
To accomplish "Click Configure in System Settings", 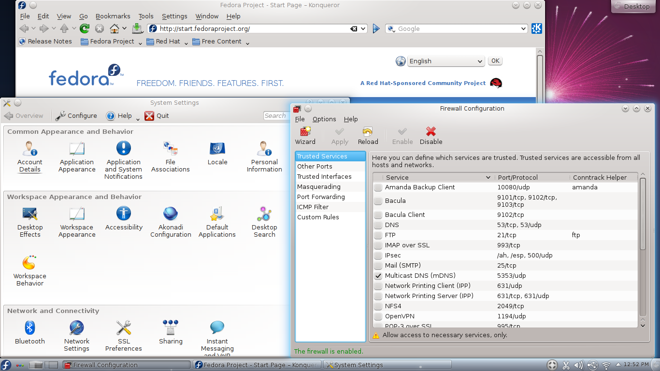I will [x=76, y=116].
